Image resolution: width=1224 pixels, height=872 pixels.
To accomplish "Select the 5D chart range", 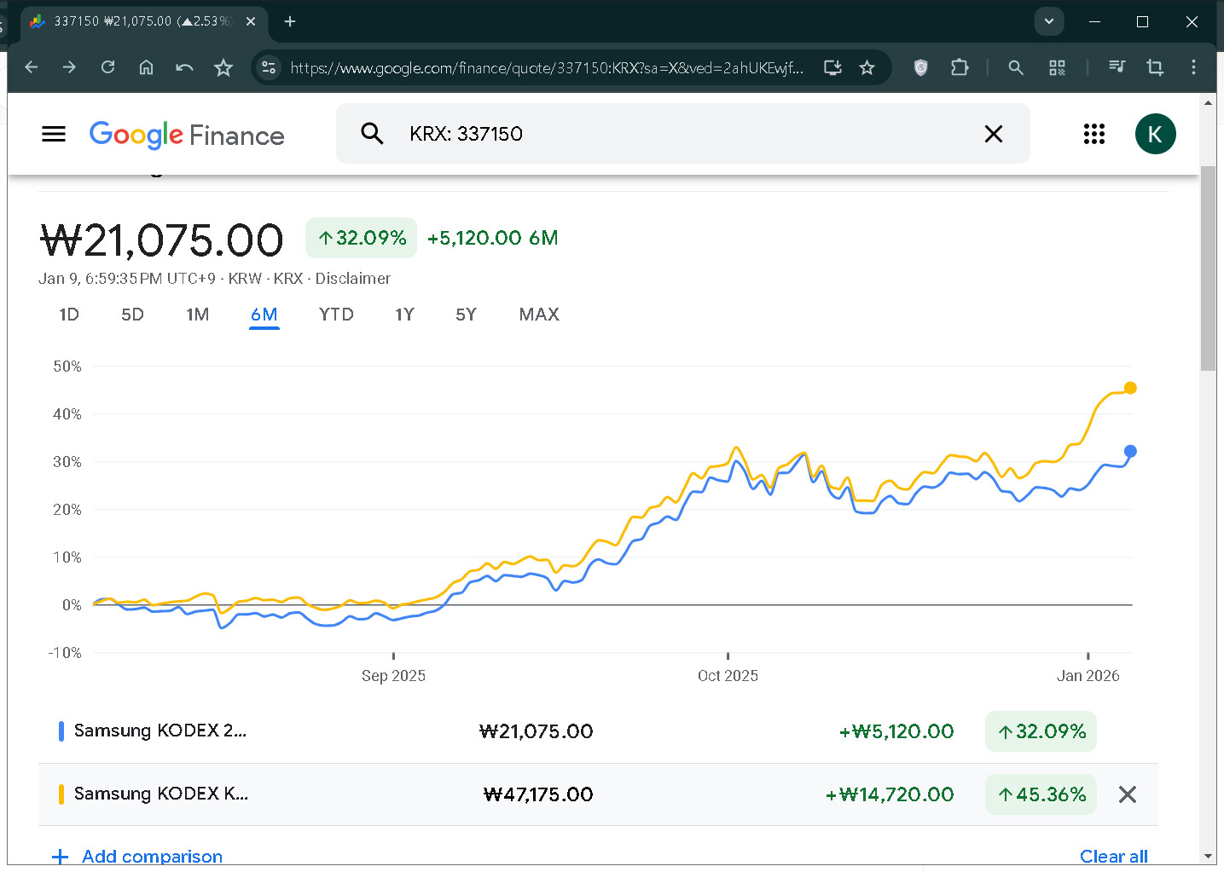I will [132, 315].
